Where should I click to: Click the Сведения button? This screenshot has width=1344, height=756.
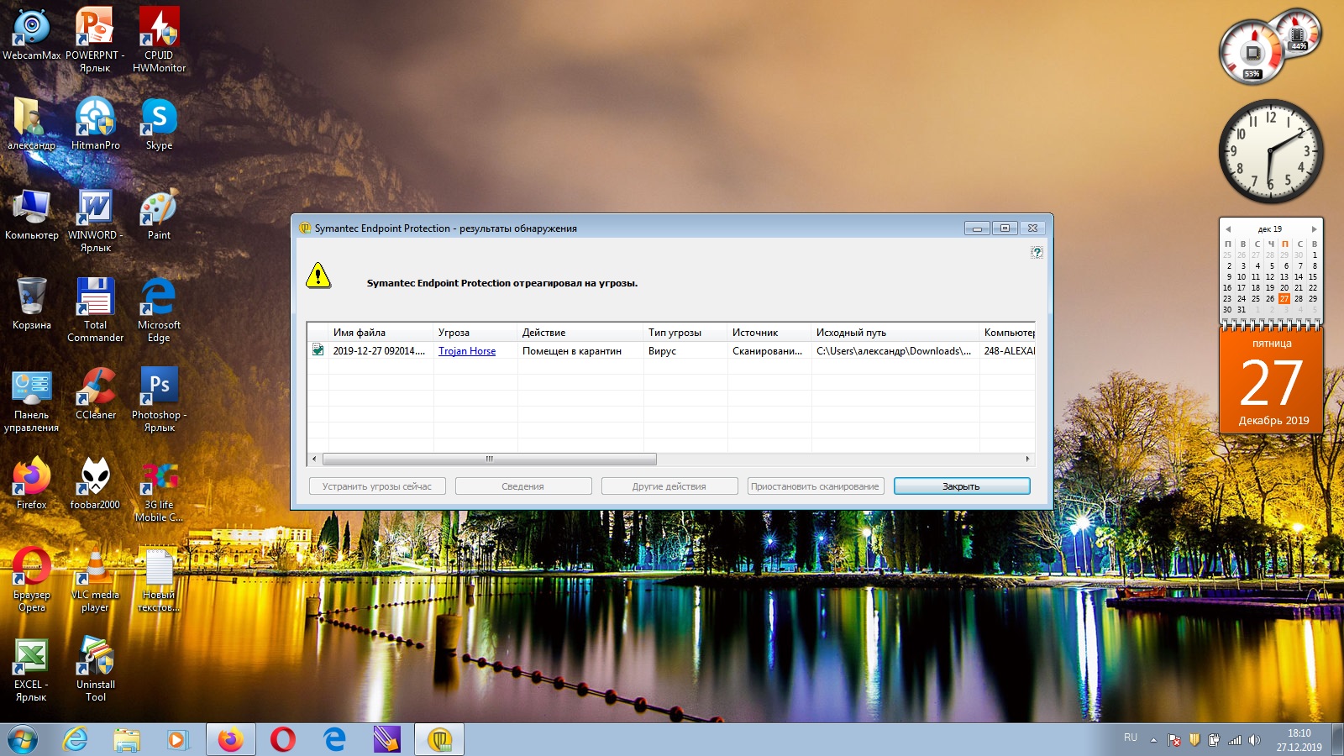523,486
